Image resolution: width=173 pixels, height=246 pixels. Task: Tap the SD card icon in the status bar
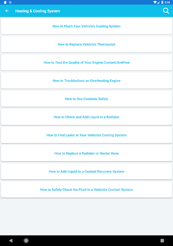(5, 2)
